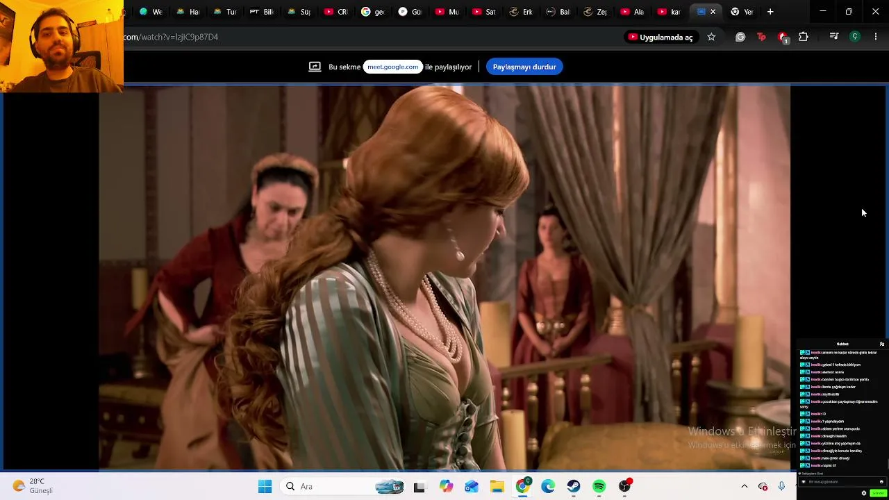Switch to the Google 'gec' tab
Viewport: 889px width, 500px height.
click(373, 12)
